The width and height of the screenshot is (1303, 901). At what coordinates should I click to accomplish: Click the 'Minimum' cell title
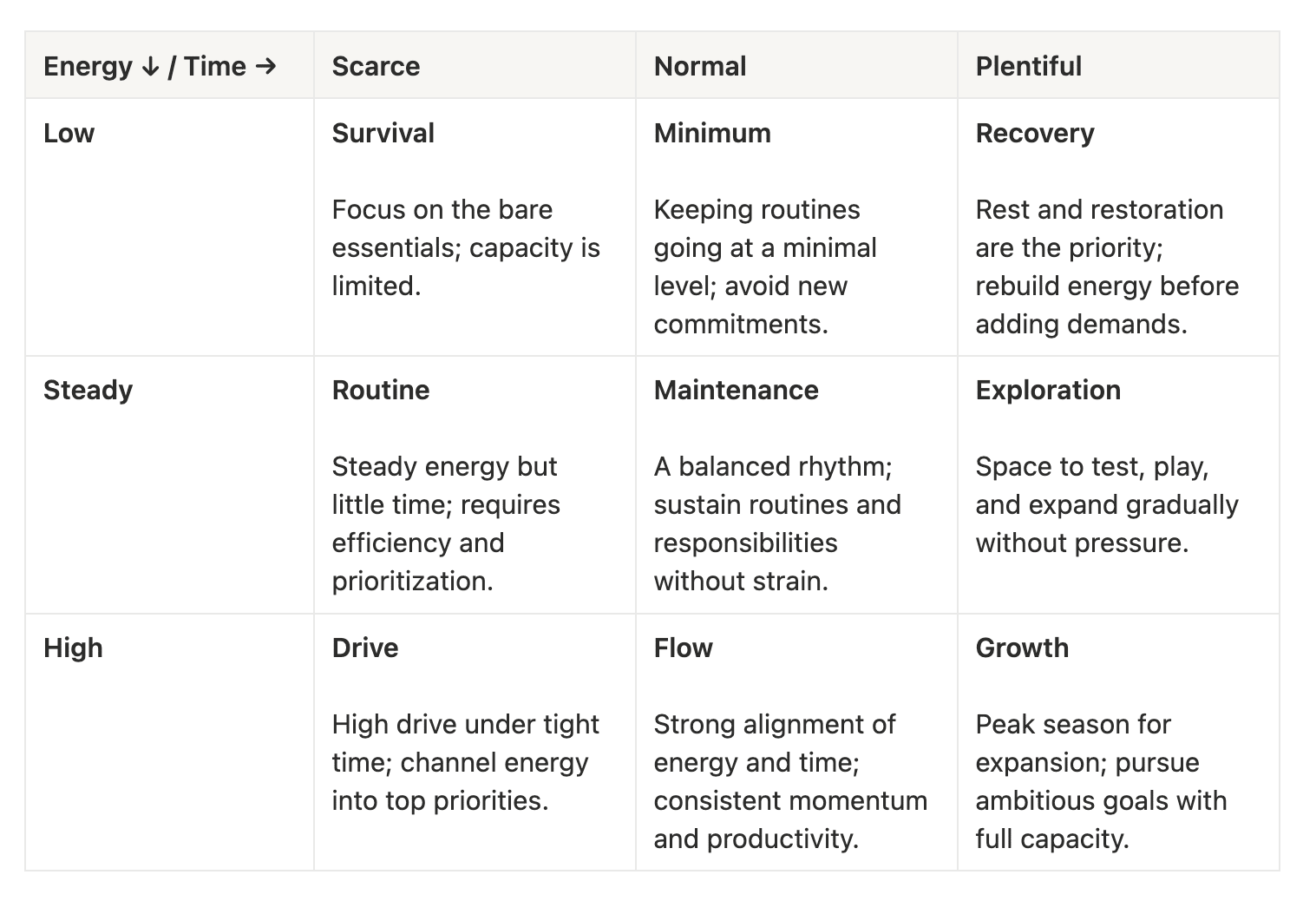pyautogui.click(x=712, y=133)
